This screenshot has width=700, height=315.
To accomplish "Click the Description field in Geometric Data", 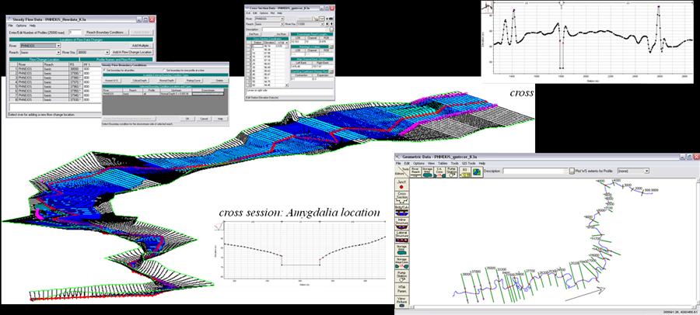I will click(x=535, y=171).
